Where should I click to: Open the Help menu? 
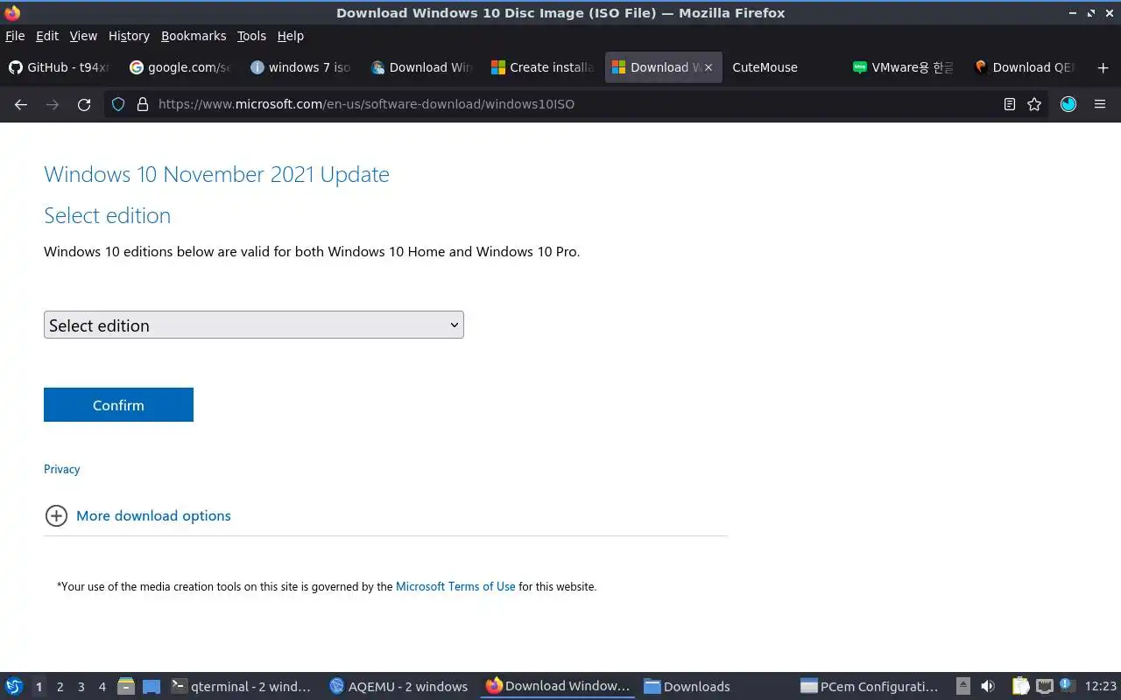pyautogui.click(x=291, y=36)
